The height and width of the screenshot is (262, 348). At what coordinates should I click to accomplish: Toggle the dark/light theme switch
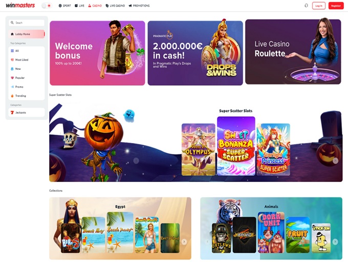coord(47,6)
